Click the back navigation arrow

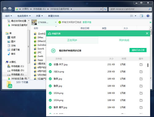coord(5,9)
